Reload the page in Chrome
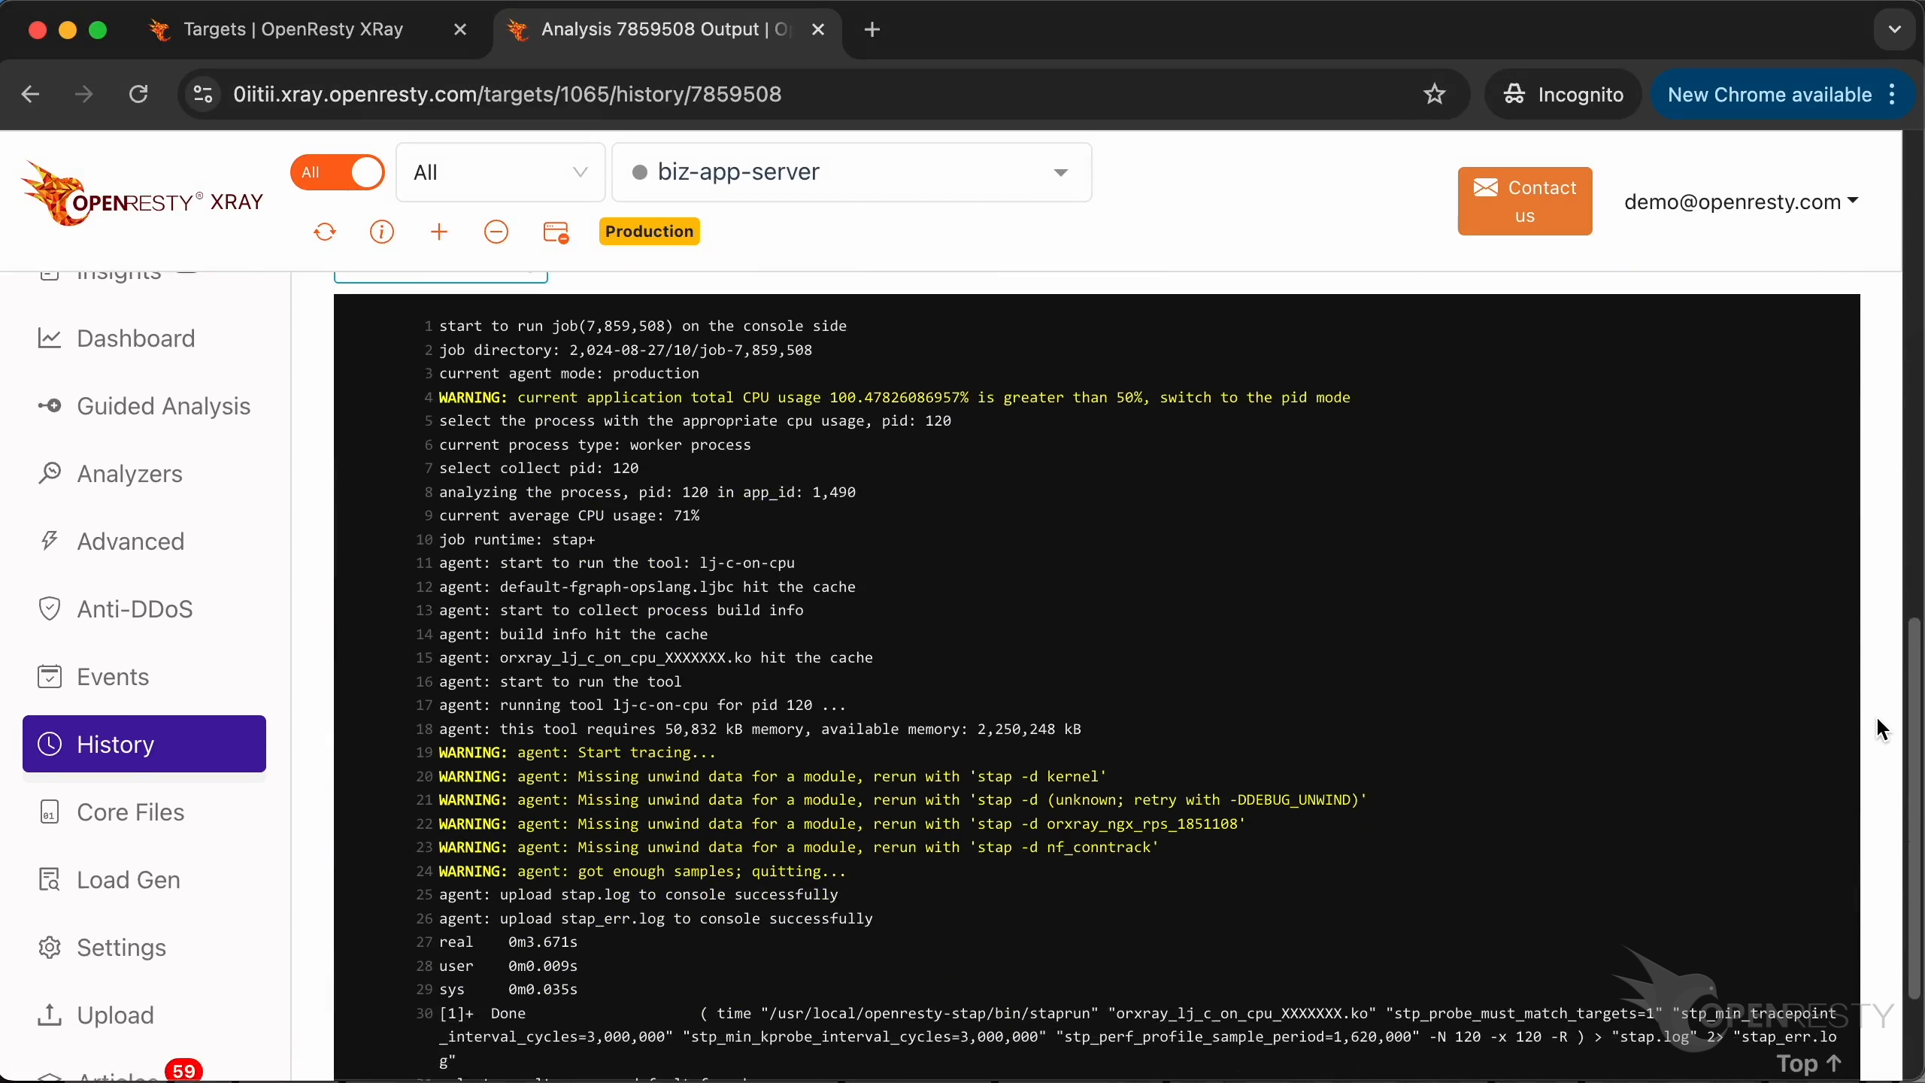This screenshot has height=1083, width=1925. [138, 94]
